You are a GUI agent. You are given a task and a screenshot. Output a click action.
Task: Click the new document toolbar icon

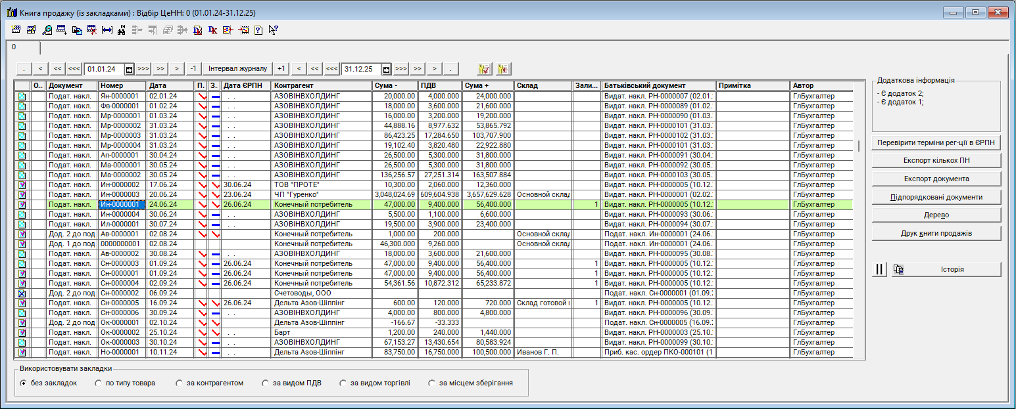point(15,30)
